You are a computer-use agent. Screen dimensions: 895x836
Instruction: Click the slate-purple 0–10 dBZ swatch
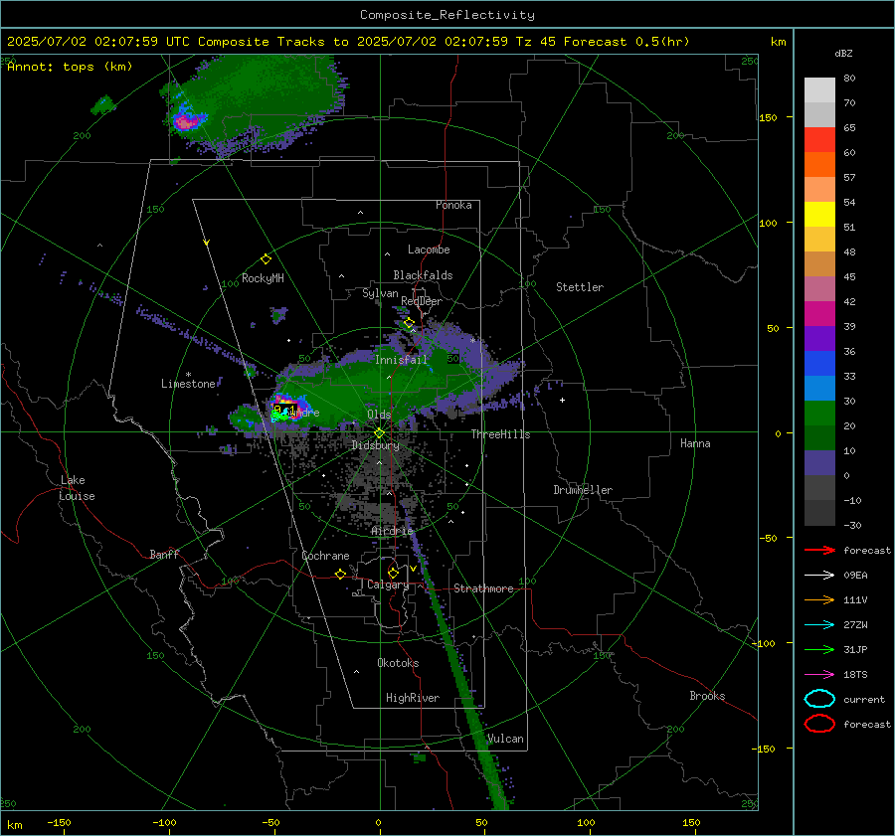[819, 463]
